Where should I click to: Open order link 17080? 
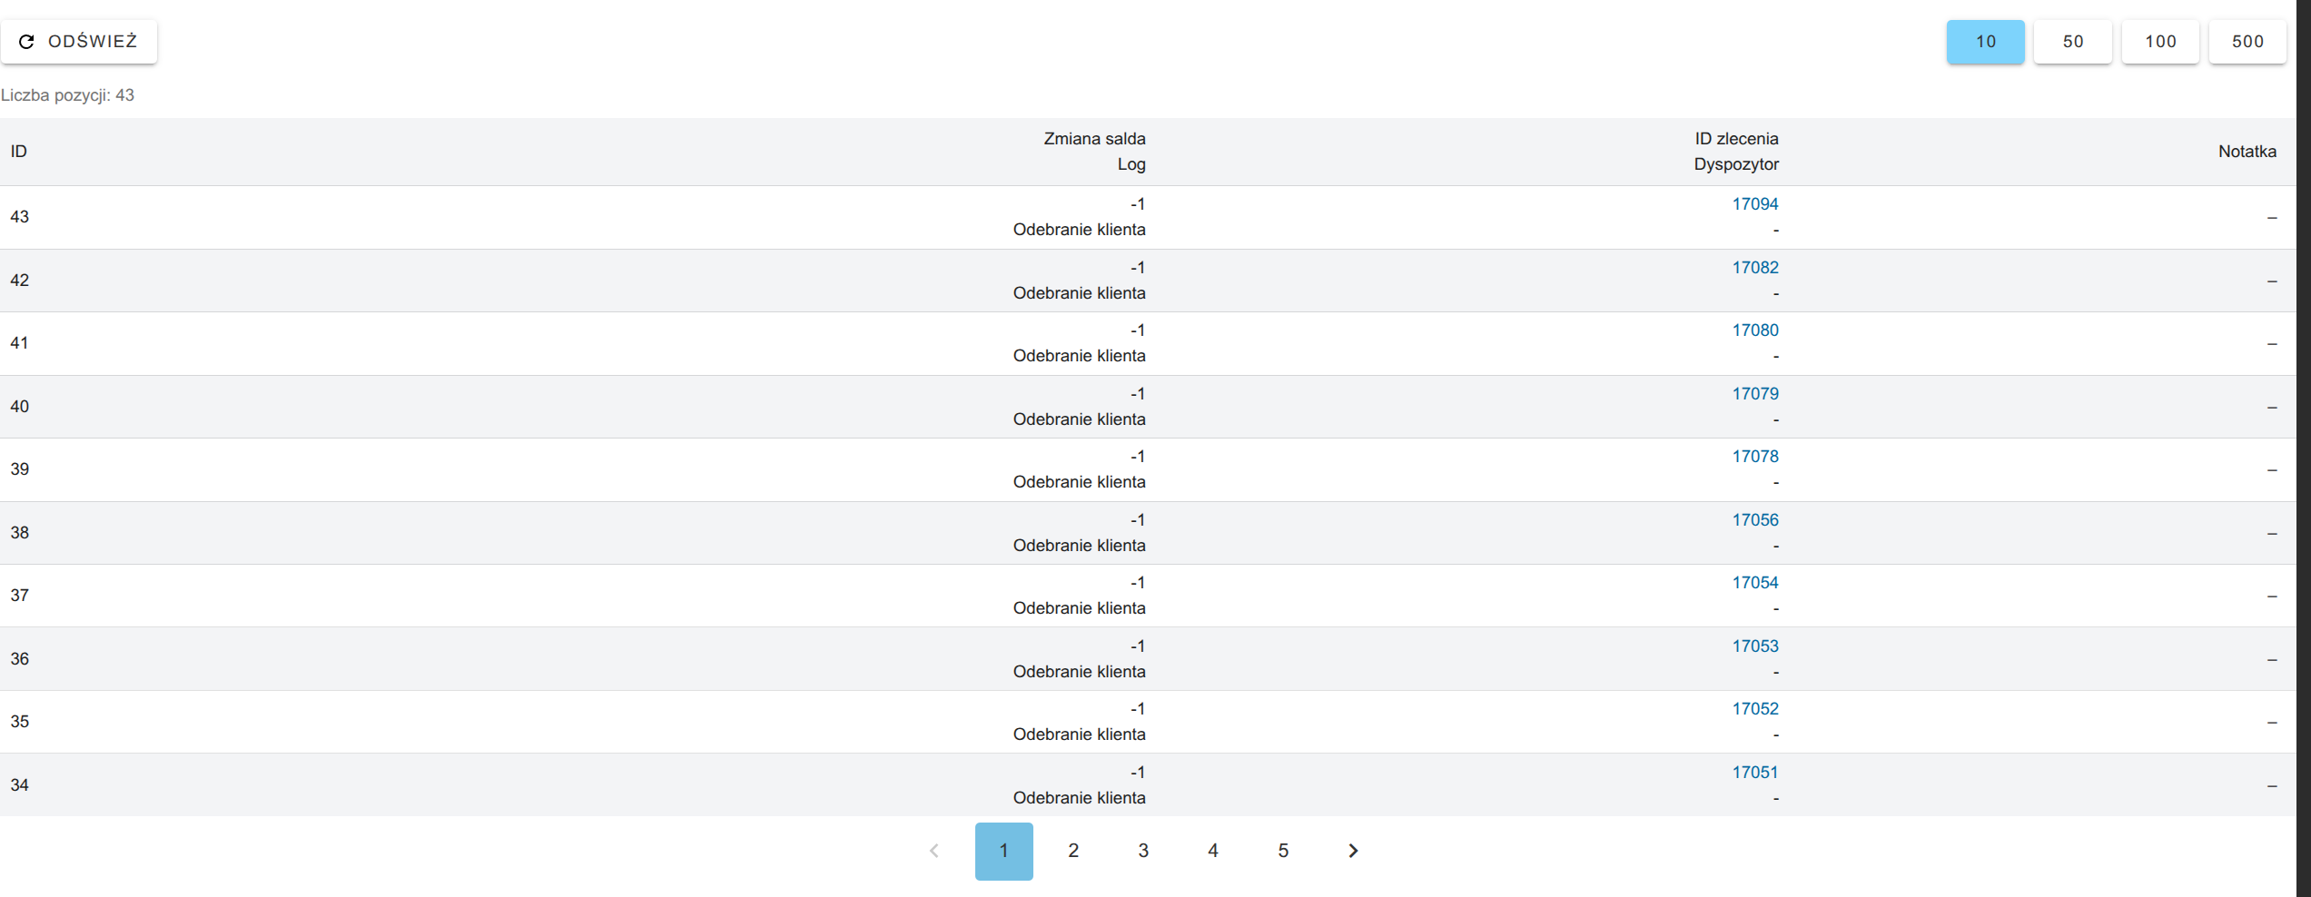pyautogui.click(x=1754, y=330)
